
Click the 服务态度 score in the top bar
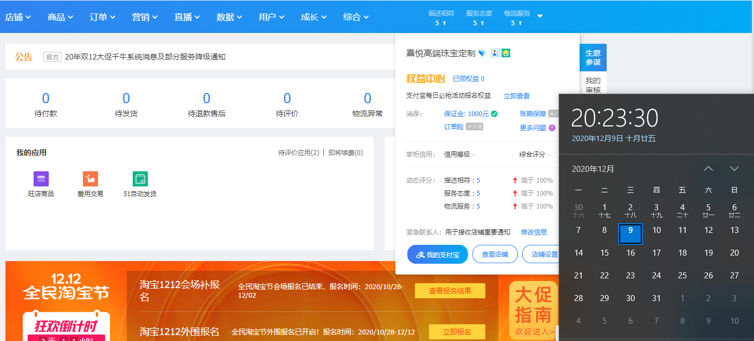(479, 18)
